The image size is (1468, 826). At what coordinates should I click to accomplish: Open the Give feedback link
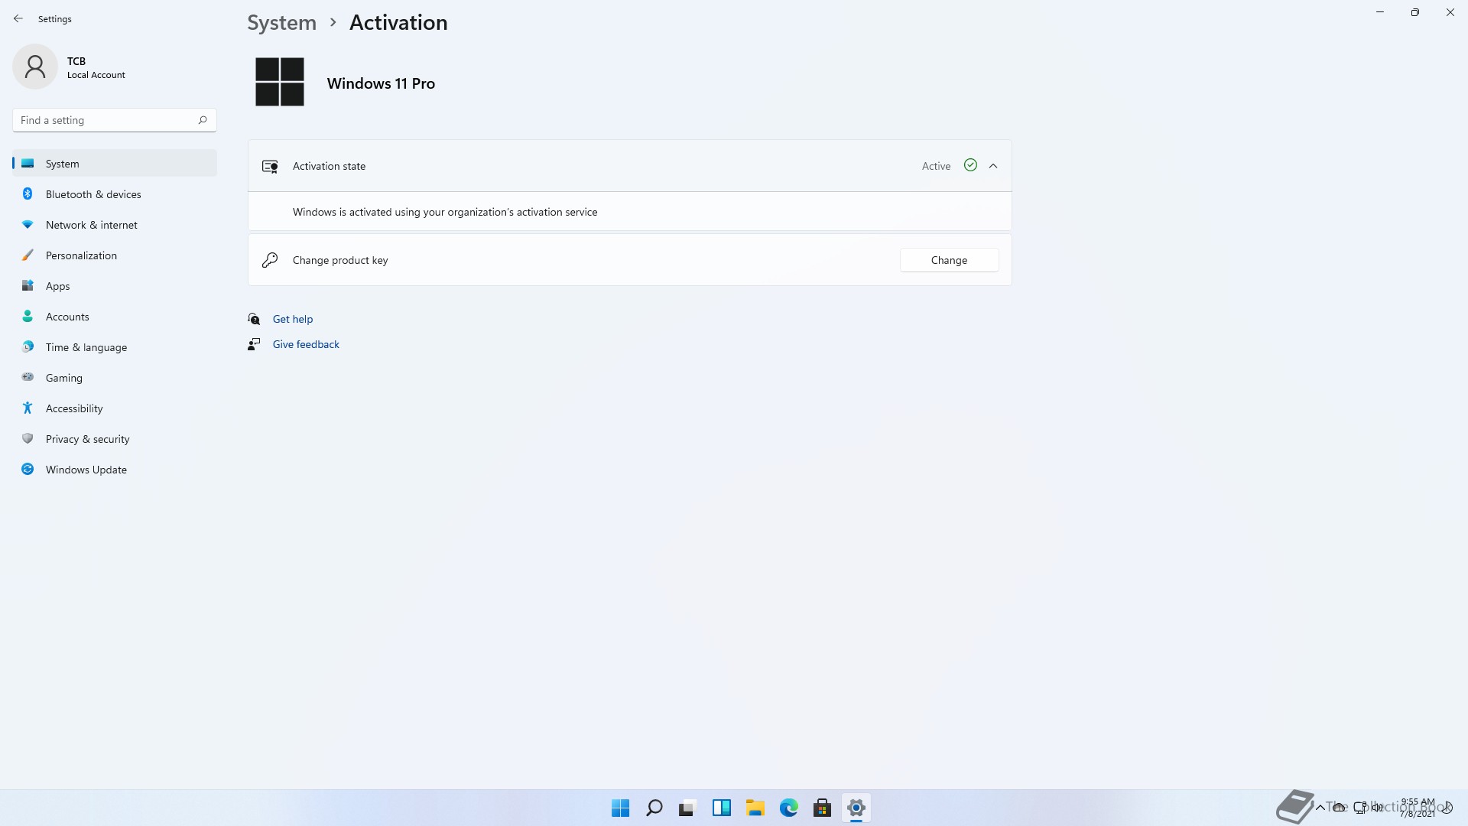[x=306, y=344]
